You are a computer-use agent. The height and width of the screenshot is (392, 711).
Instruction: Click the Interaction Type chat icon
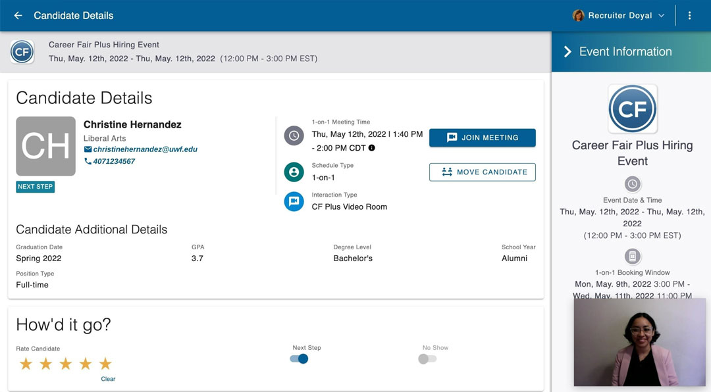pos(294,201)
